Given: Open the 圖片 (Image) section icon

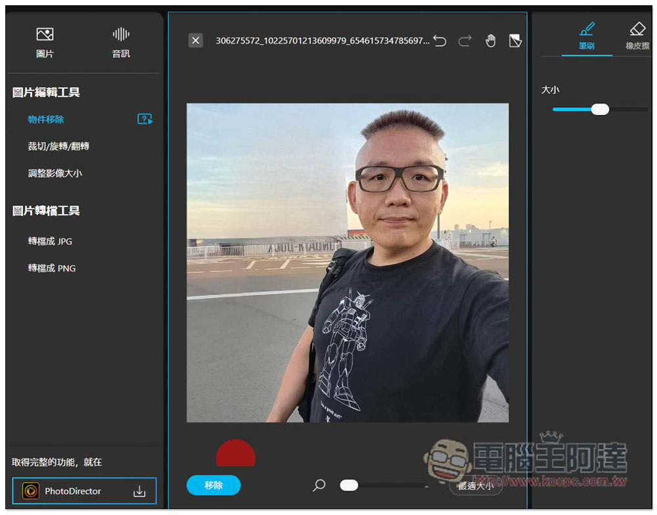Looking at the screenshot, I should 45,35.
